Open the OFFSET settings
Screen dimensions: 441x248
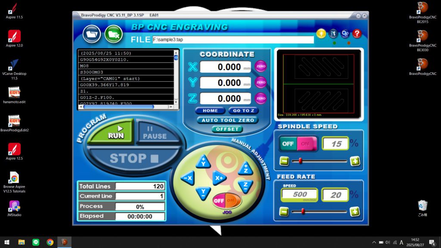[227, 129]
